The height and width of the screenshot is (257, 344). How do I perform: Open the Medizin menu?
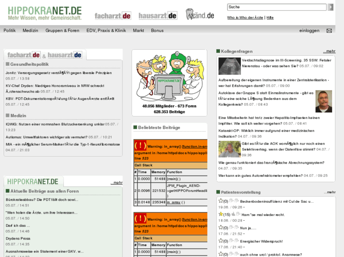tap(30, 30)
